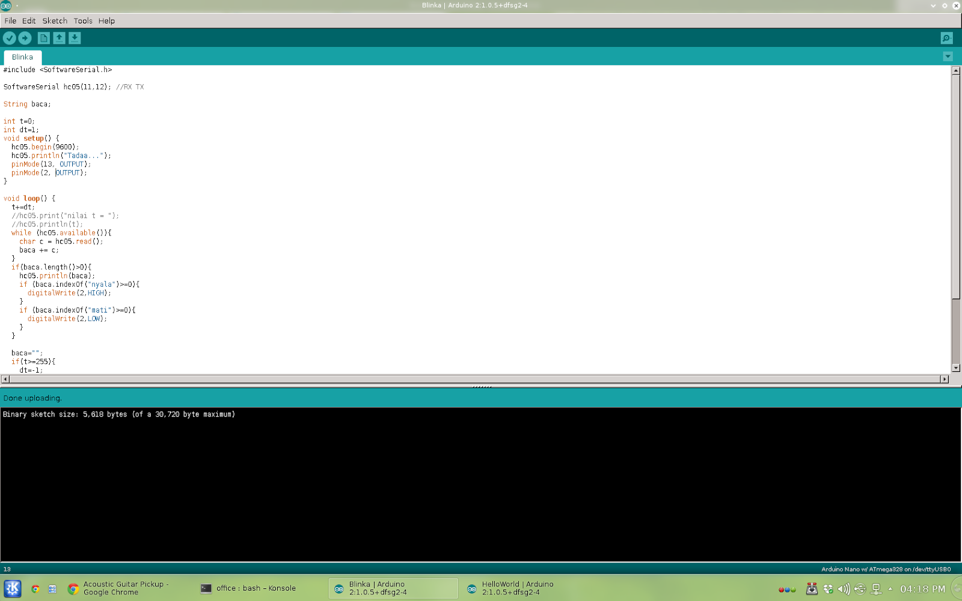Open a sketch with the up-arrow icon
The height and width of the screenshot is (601, 962).
pos(59,38)
